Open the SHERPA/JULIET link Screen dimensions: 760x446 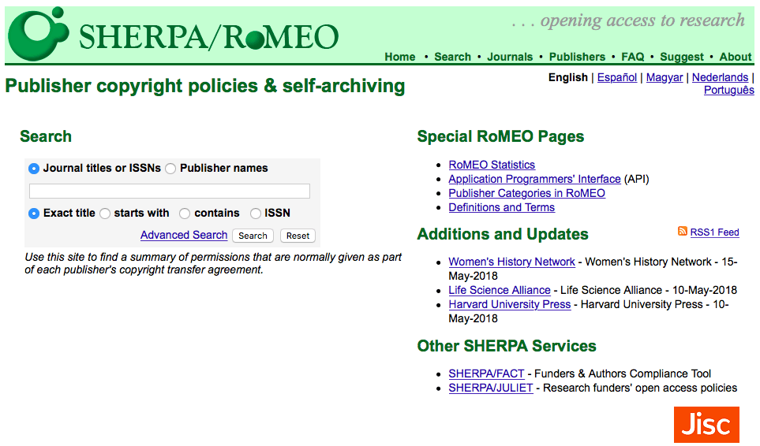tap(491, 388)
